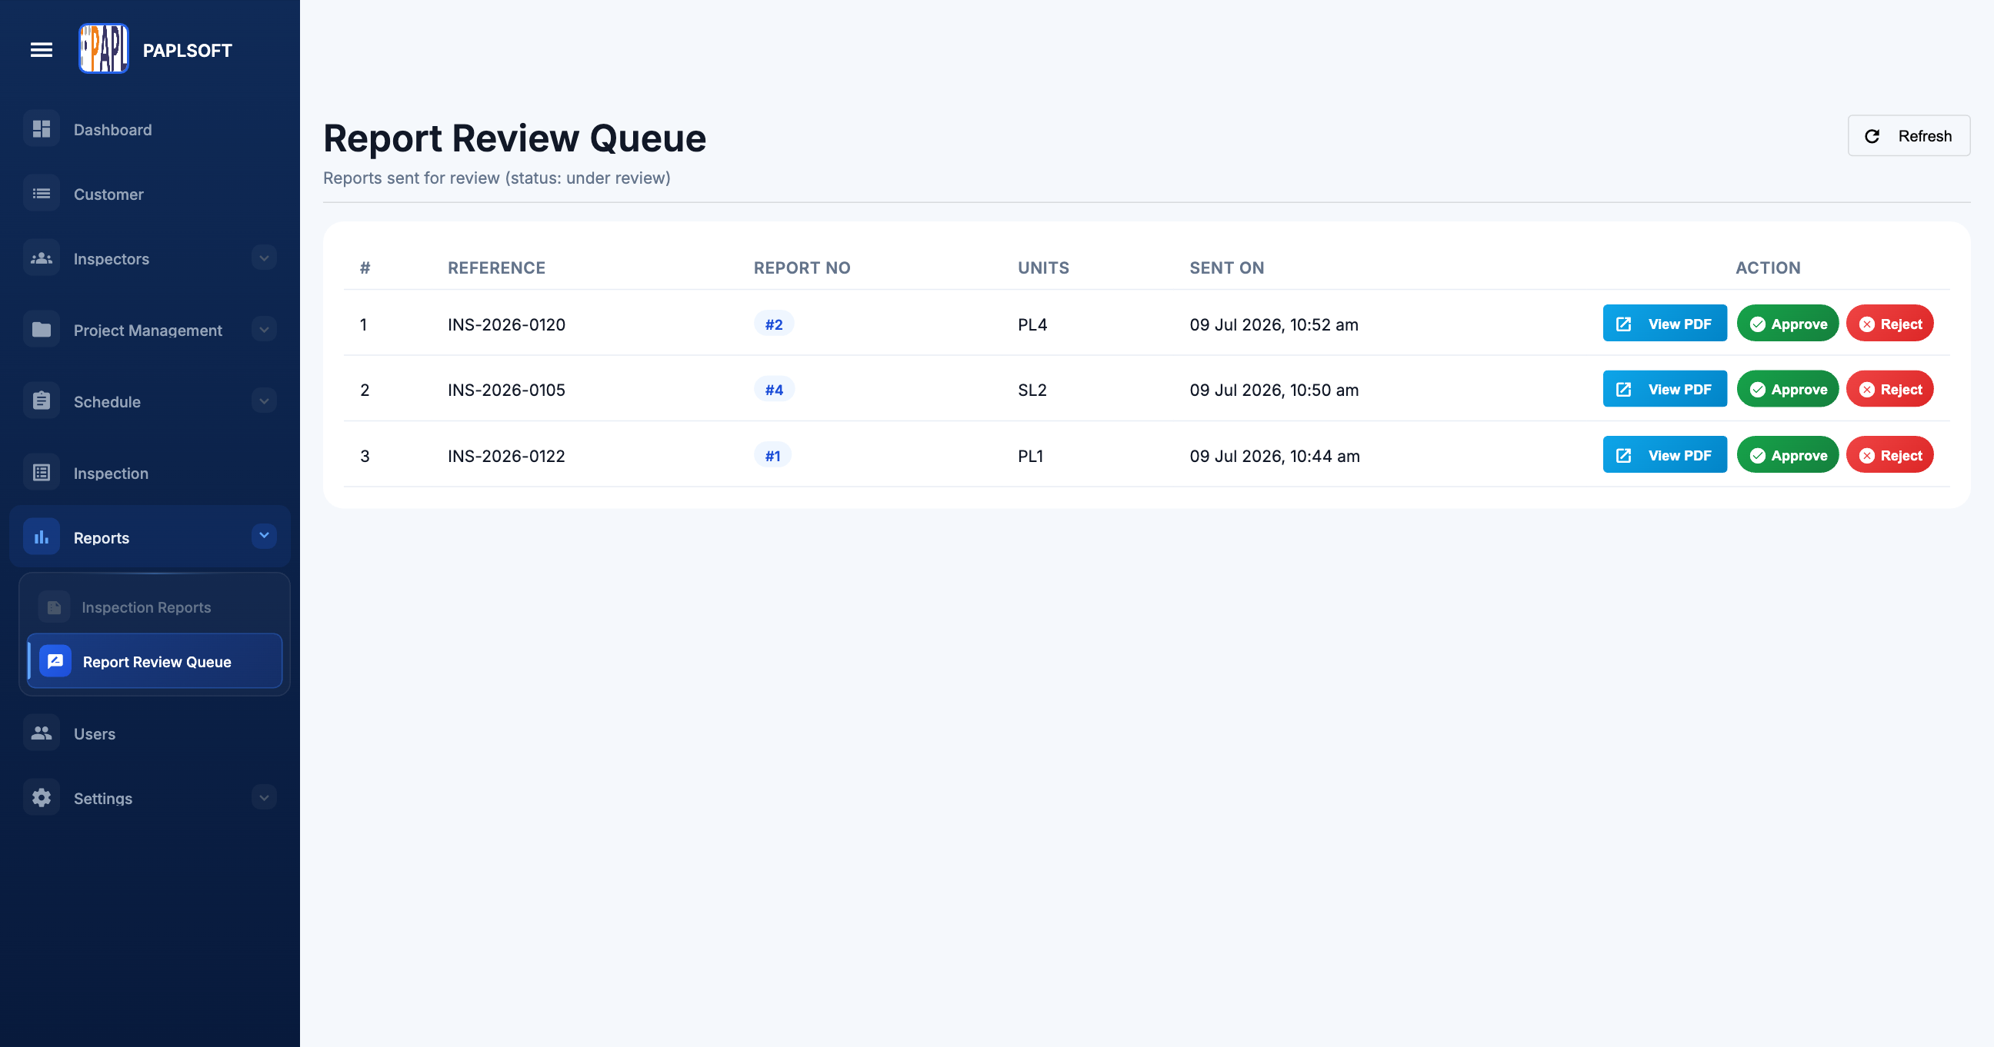Click the Dashboard grid icon
The height and width of the screenshot is (1047, 1994).
pyautogui.click(x=42, y=129)
